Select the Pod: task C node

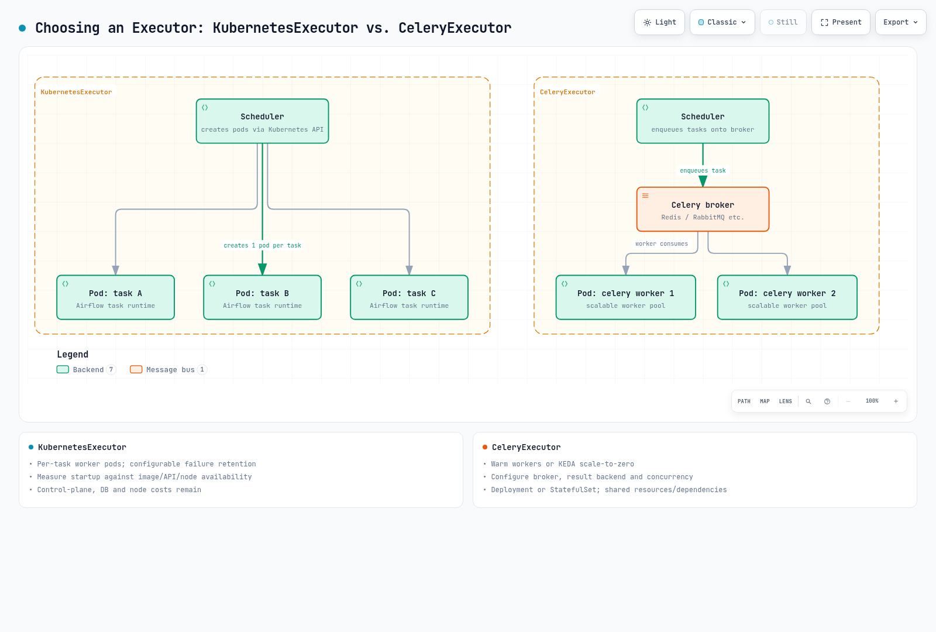409,297
